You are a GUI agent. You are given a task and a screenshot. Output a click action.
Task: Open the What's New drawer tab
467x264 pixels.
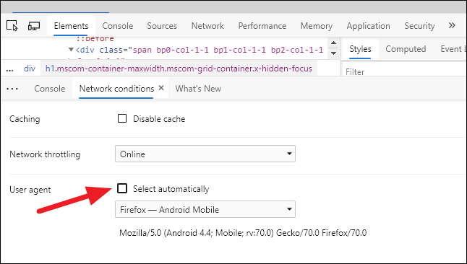198,89
